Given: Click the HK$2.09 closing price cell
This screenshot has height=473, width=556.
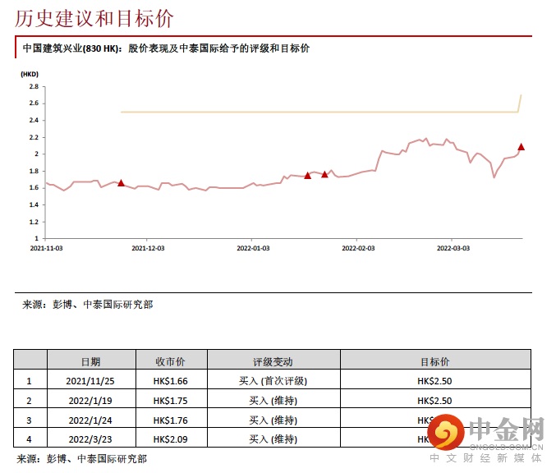Looking at the screenshot, I should point(171,439).
